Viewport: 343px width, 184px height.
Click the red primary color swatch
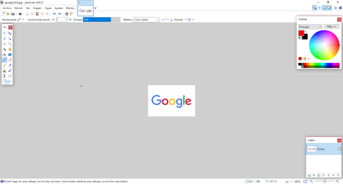click(x=301, y=33)
